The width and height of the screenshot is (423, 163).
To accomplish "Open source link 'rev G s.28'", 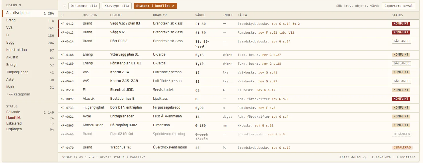I will pos(272,64).
